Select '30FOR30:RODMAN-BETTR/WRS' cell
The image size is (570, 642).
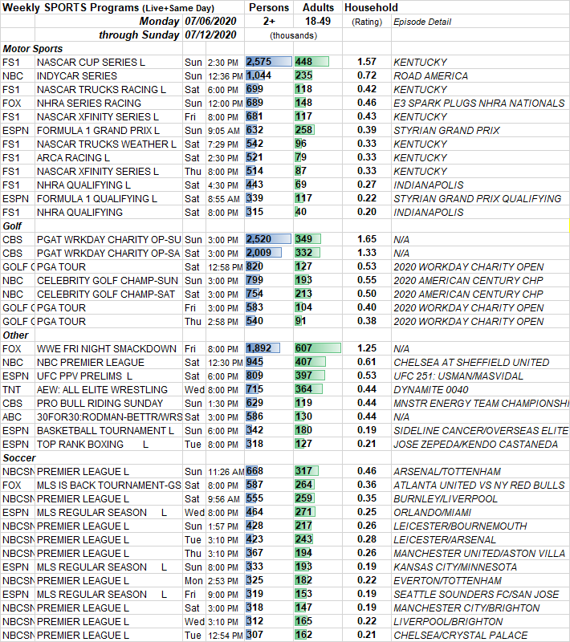(x=109, y=417)
